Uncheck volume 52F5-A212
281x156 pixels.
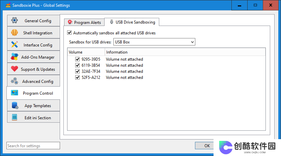(x=78, y=77)
